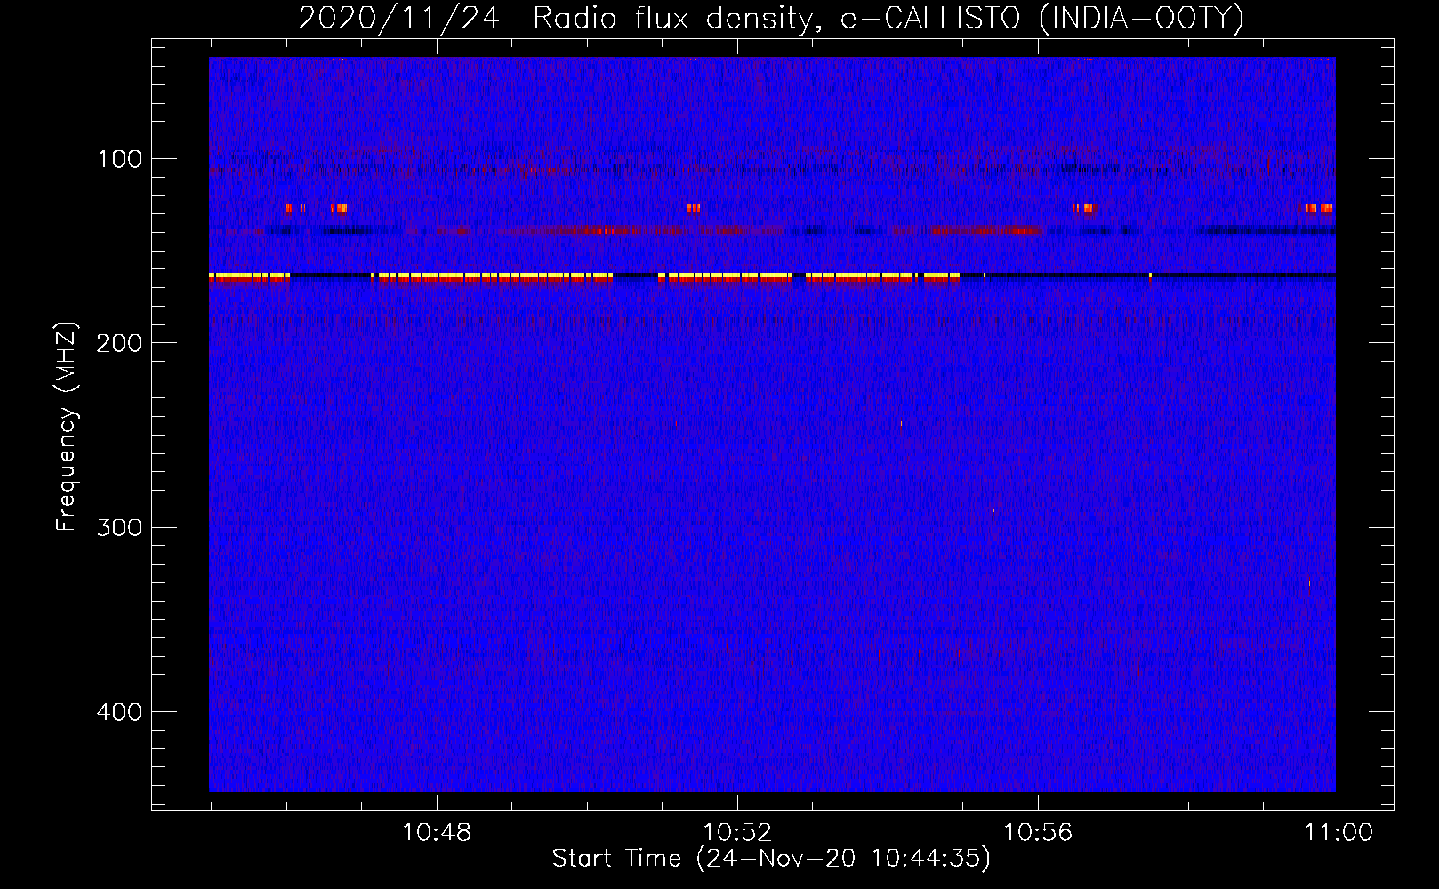Click the 10:56 time tick label
Image resolution: width=1439 pixels, height=889 pixels.
point(1038,833)
